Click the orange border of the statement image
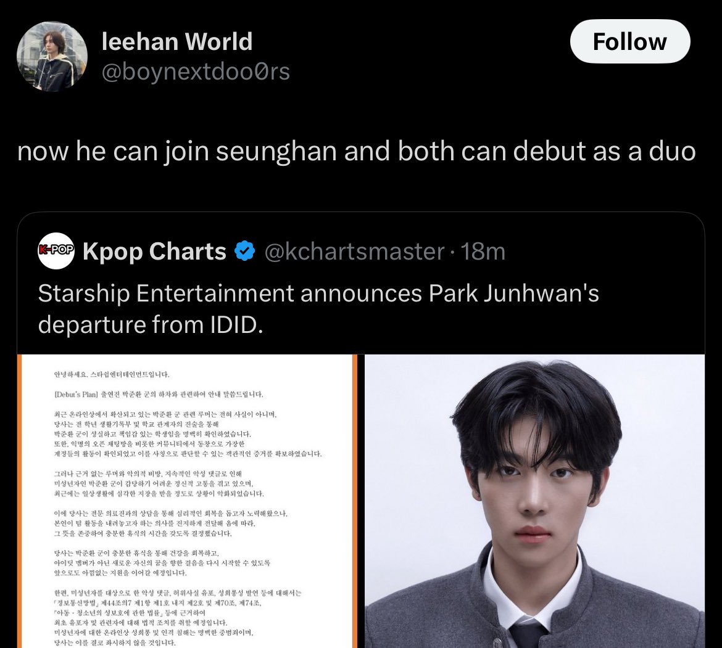The width and height of the screenshot is (722, 648). tap(355, 501)
